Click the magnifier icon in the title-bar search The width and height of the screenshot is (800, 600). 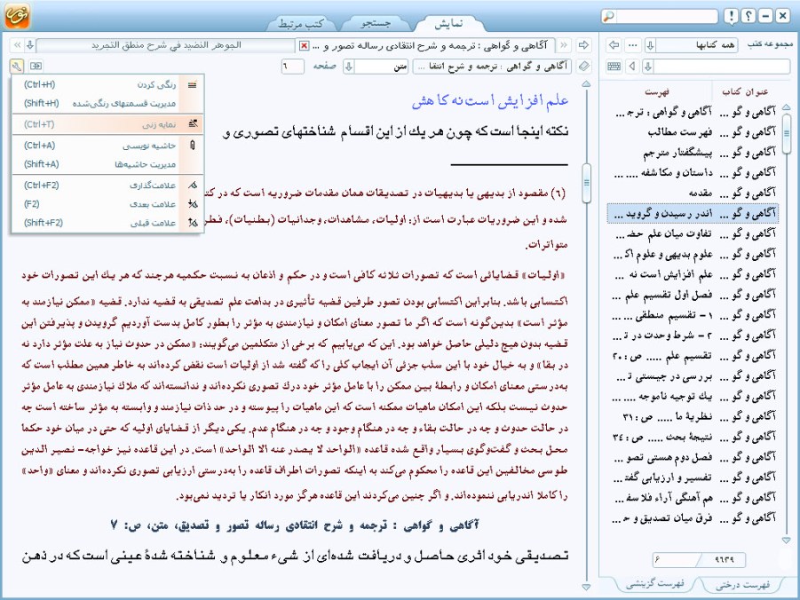pos(608,16)
